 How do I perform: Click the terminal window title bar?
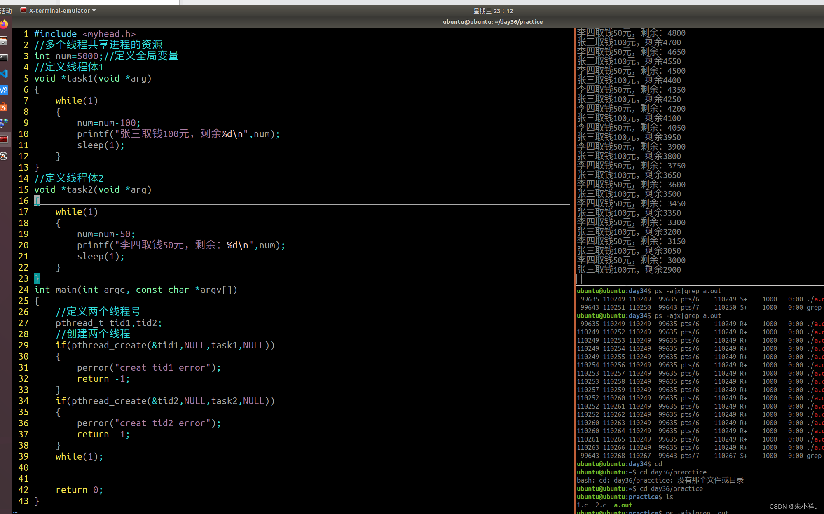coord(492,22)
